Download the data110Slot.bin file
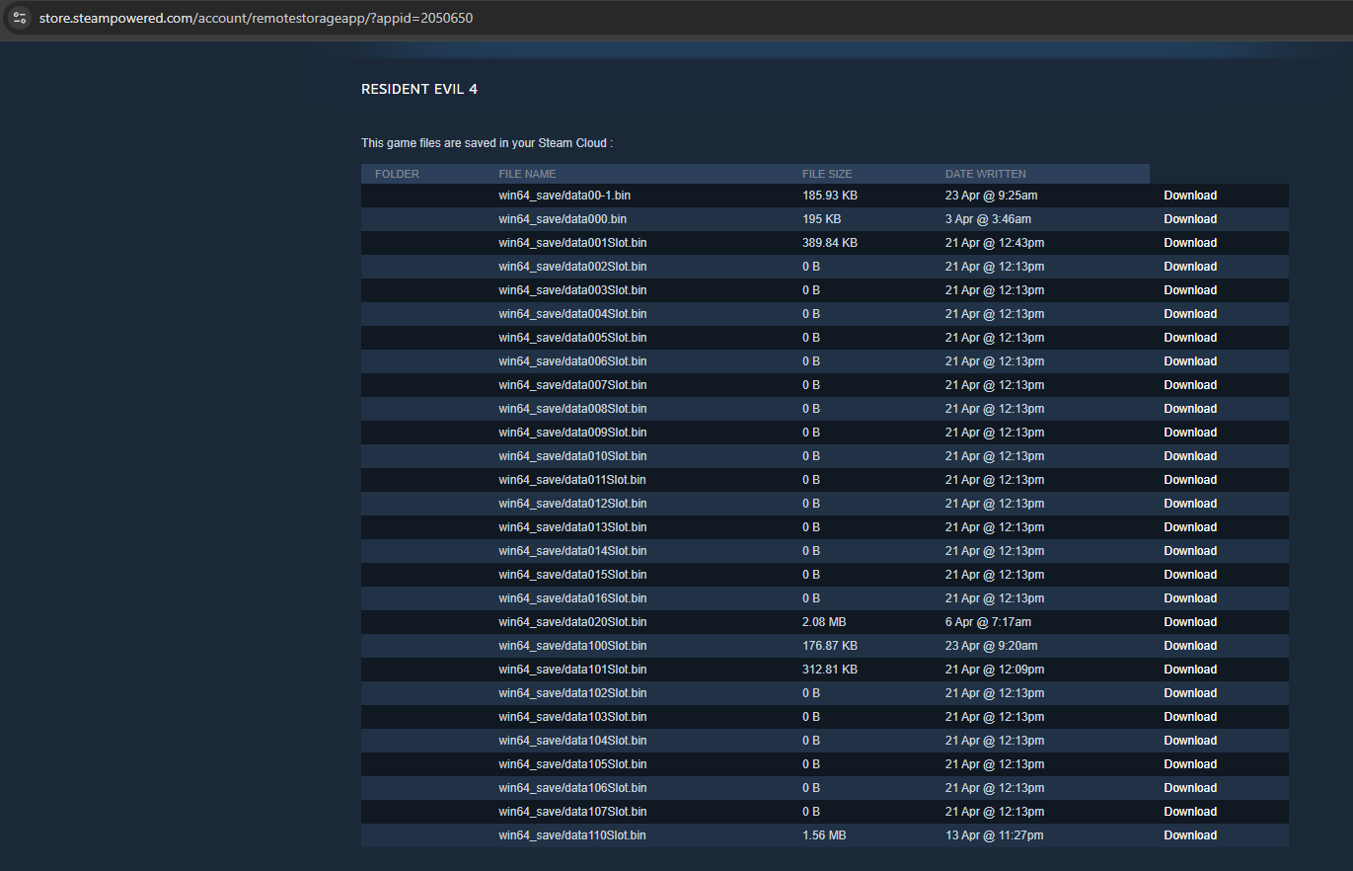The height and width of the screenshot is (871, 1353). (1190, 835)
